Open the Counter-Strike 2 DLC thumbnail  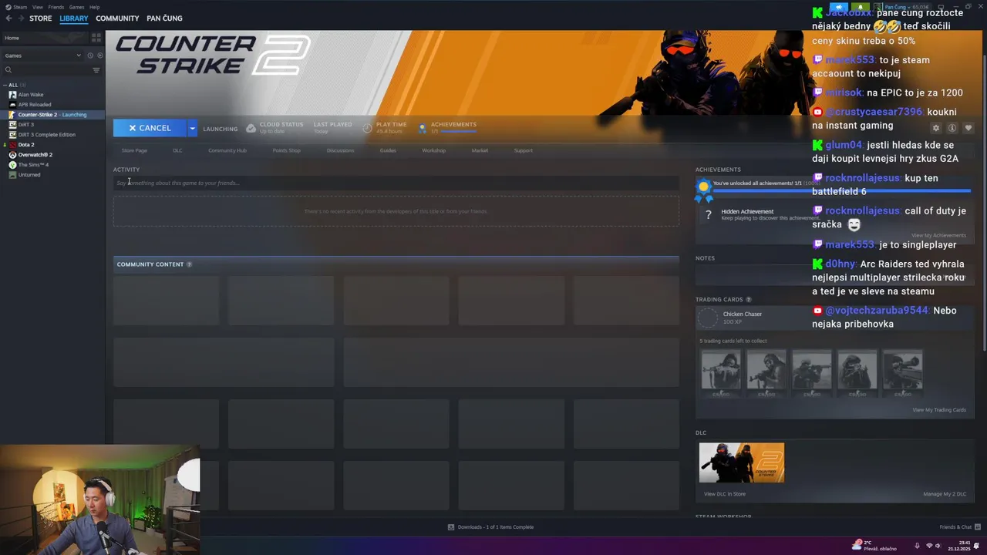pyautogui.click(x=742, y=462)
